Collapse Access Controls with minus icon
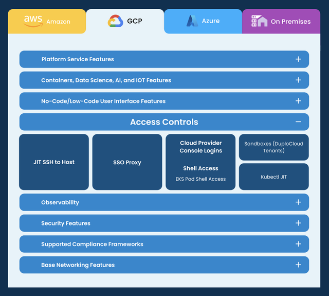The height and width of the screenshot is (296, 329). coord(298,122)
